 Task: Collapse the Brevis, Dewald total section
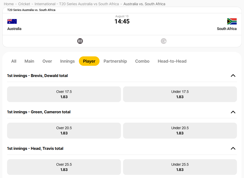point(233,75)
